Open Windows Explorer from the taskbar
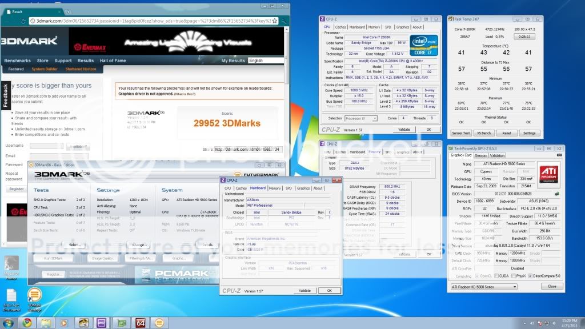 coord(46,323)
